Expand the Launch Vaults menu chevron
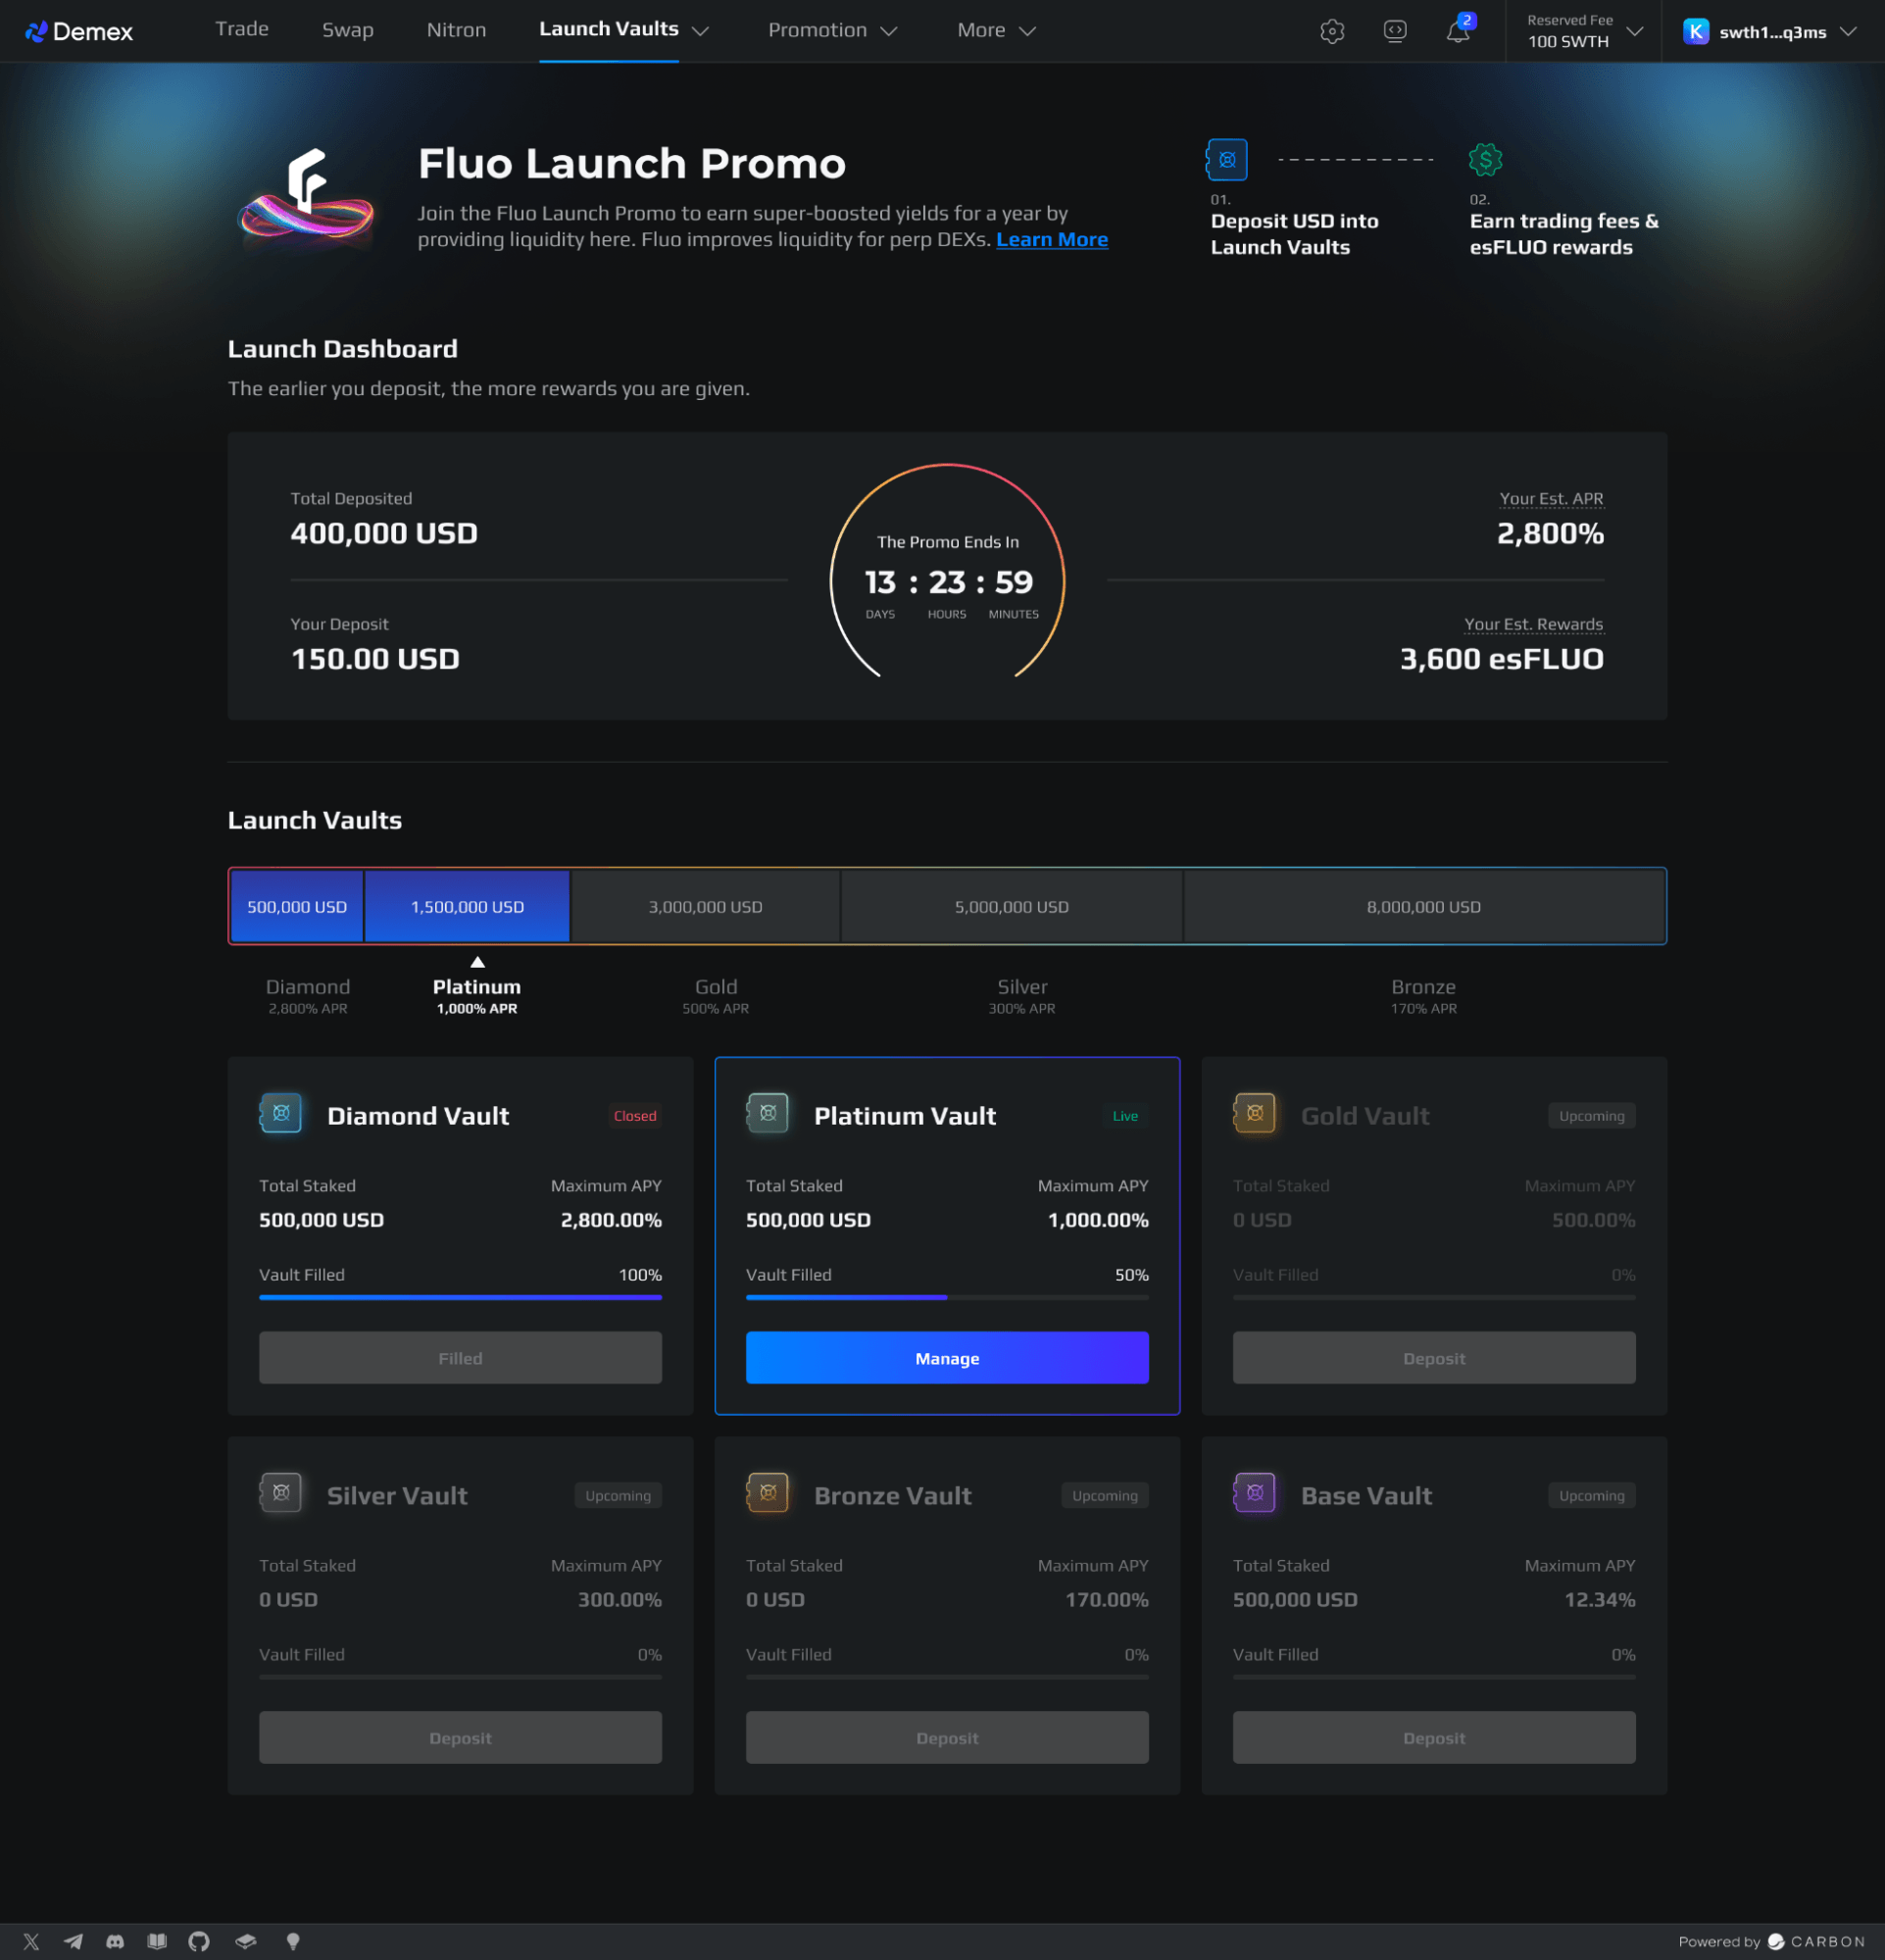1885x1960 pixels. click(x=701, y=31)
